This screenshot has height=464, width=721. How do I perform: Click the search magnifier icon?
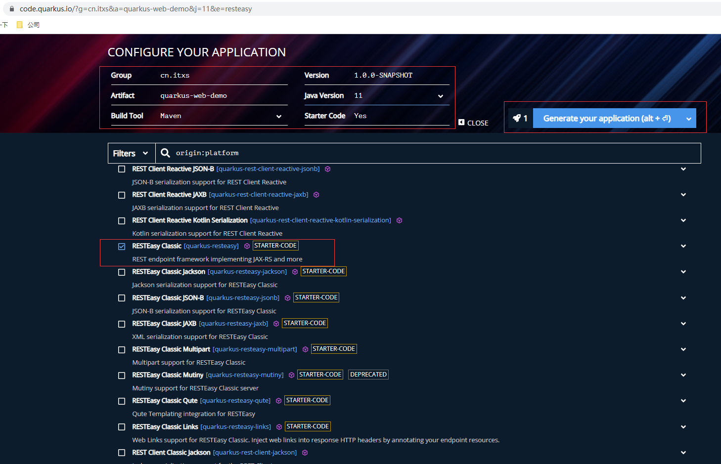point(165,153)
